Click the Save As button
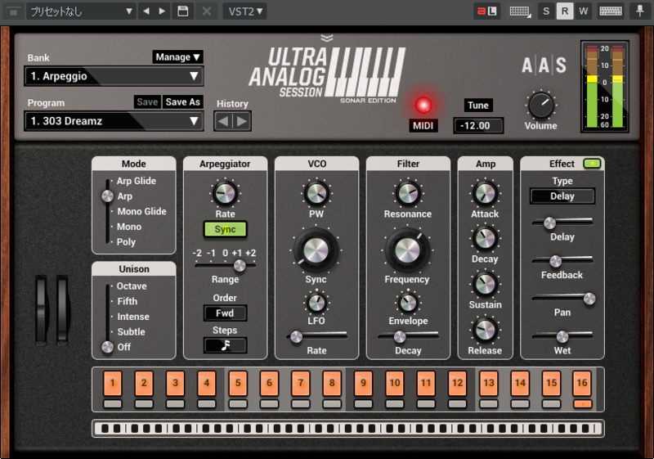Viewport: 654px width, 459px height. pos(182,101)
